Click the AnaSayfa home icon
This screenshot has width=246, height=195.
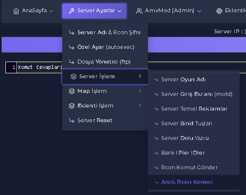coord(16,11)
